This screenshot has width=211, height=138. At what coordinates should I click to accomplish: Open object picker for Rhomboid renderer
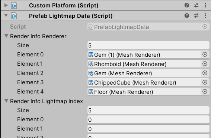tap(205, 64)
